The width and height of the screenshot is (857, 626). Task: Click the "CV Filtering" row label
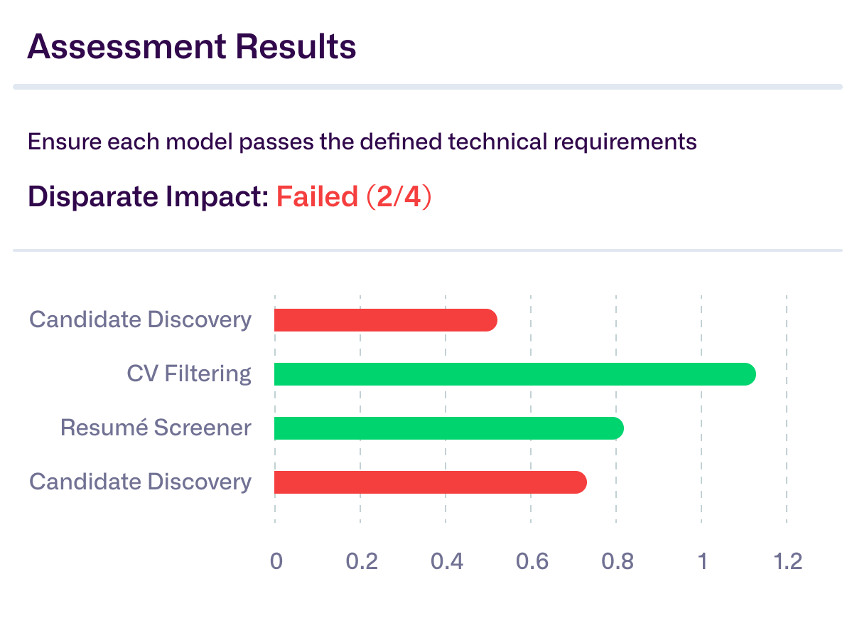(x=189, y=373)
